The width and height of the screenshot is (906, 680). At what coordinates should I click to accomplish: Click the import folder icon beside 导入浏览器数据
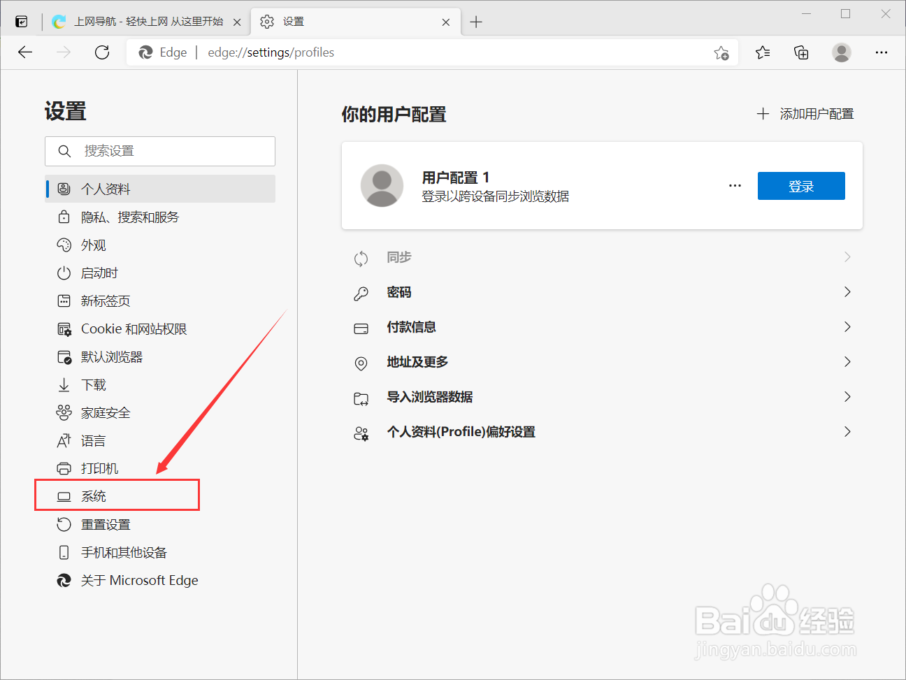361,398
